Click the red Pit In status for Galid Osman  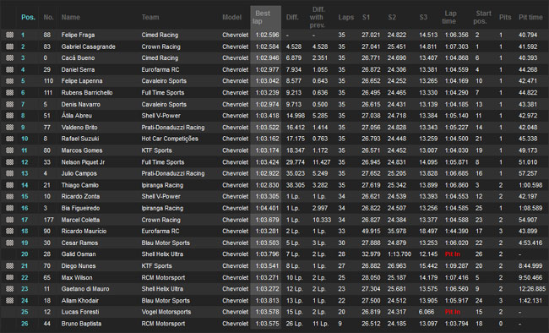pyautogui.click(x=453, y=254)
